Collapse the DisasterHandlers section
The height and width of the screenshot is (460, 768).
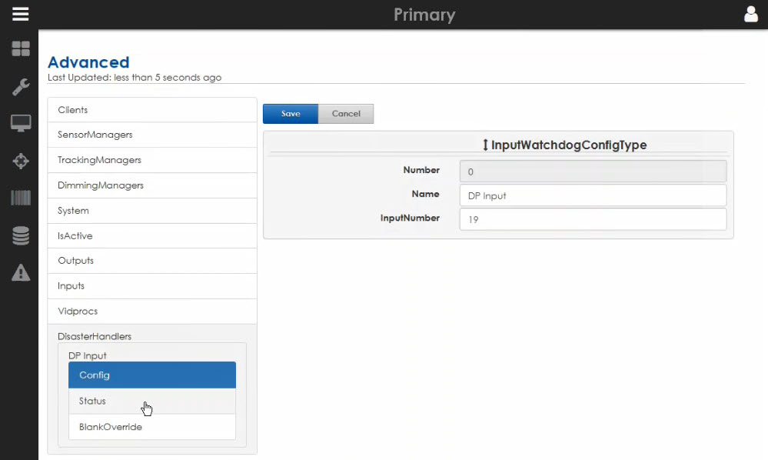click(x=95, y=336)
